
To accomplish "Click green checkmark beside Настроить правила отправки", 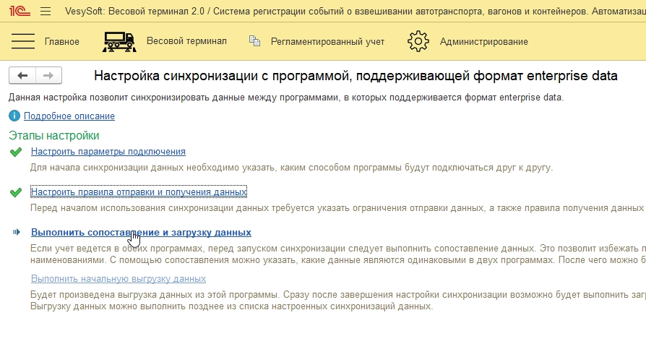I will pos(16,192).
